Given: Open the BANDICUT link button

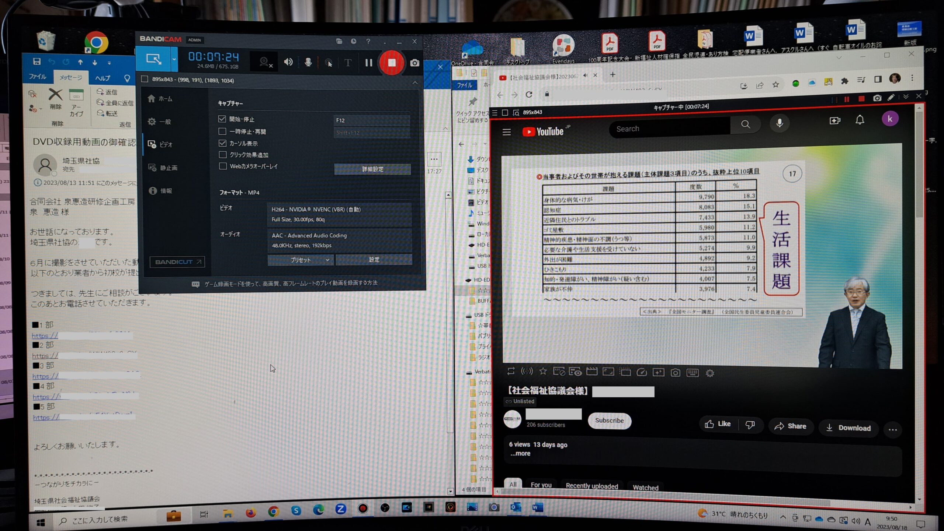Looking at the screenshot, I should click(177, 262).
